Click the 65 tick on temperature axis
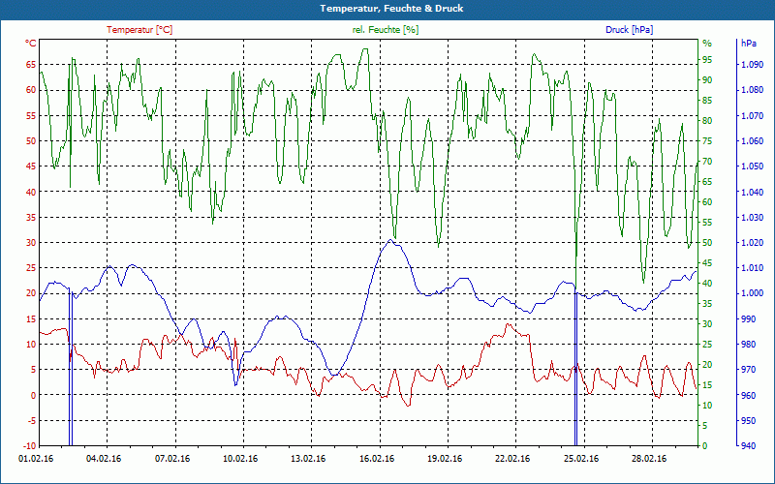The image size is (775, 484). 31,64
